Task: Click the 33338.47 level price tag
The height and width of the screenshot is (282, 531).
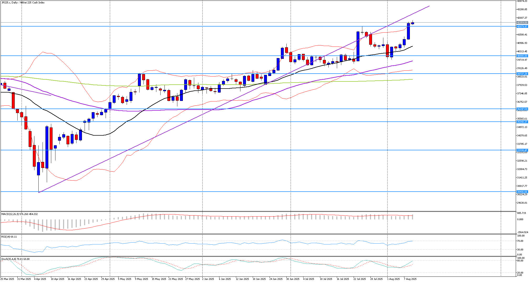Action: coord(522,150)
